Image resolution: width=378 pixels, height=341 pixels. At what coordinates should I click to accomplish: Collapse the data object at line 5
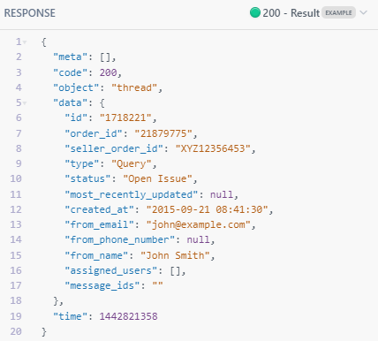pyautogui.click(x=25, y=102)
